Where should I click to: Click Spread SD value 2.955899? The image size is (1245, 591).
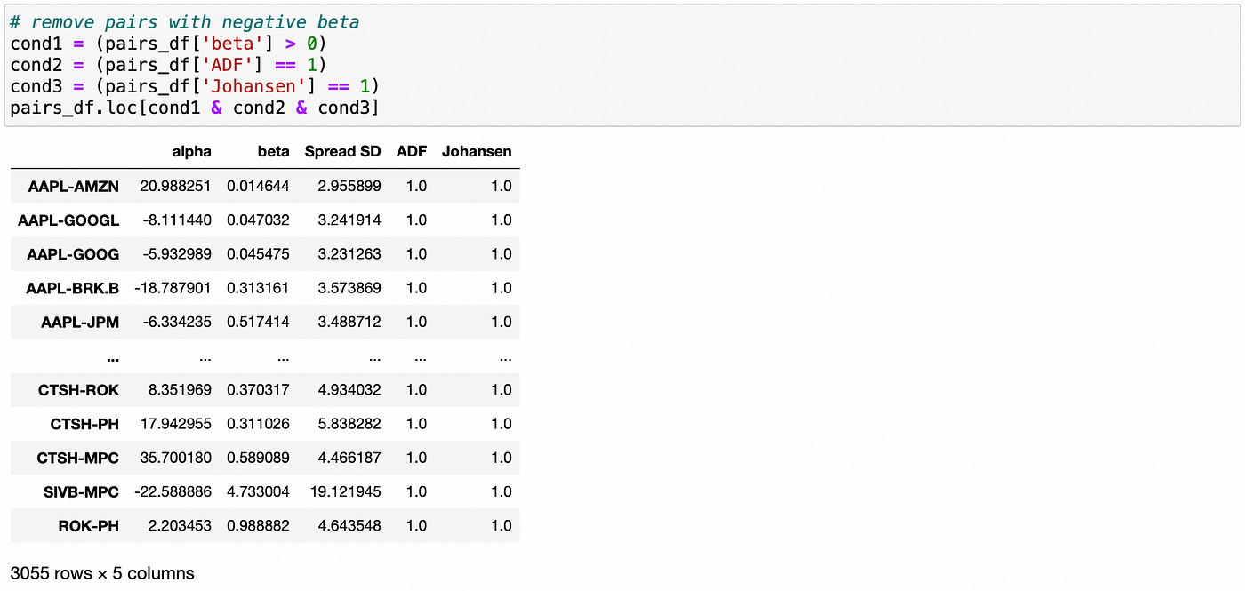tap(349, 186)
